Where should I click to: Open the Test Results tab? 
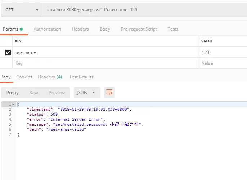(x=81, y=77)
